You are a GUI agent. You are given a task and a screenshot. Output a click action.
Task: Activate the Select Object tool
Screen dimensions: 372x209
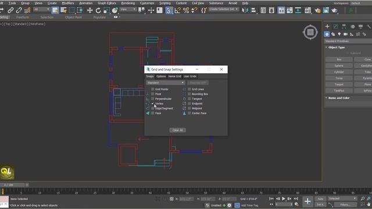click(x=55, y=10)
